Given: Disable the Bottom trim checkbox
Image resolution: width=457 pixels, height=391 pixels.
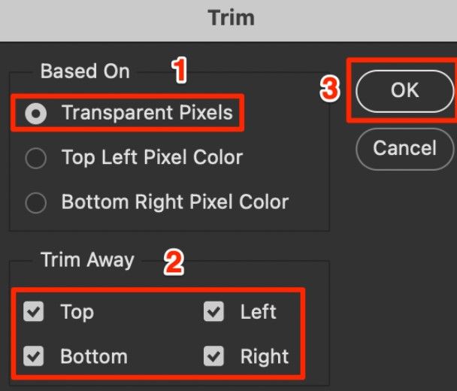Looking at the screenshot, I should pos(34,356).
